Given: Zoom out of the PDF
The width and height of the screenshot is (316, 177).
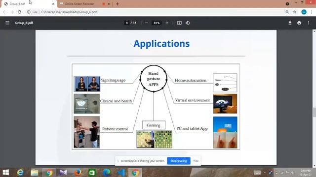Looking at the screenshot, I should [147, 23].
